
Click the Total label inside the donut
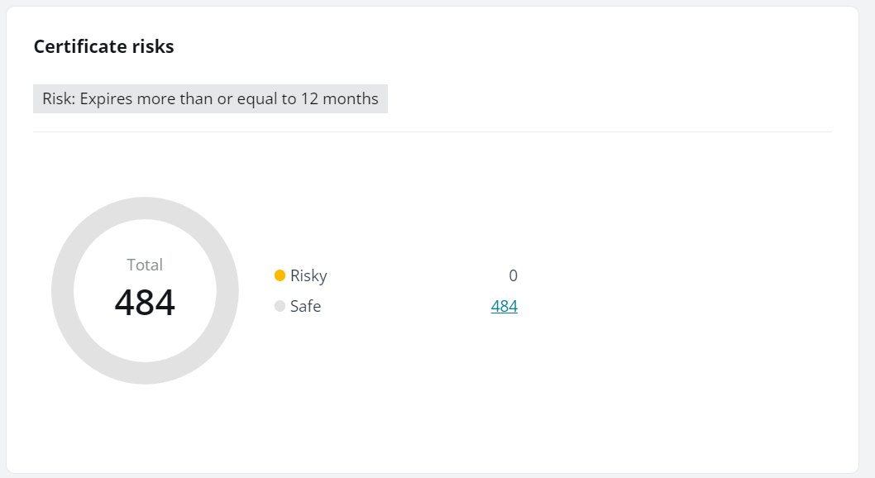pyautogui.click(x=145, y=265)
